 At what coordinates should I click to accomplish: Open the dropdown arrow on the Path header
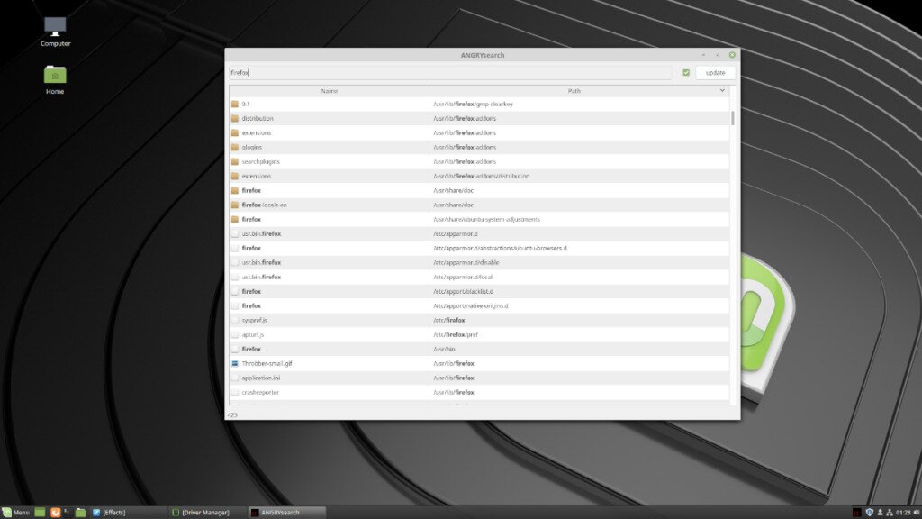pyautogui.click(x=721, y=90)
